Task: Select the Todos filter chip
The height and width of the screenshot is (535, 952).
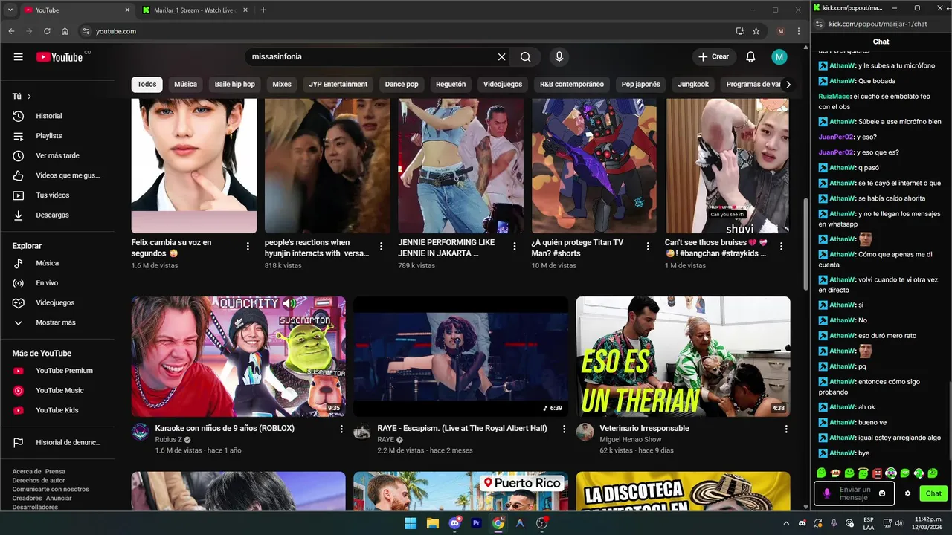Action: tap(147, 85)
